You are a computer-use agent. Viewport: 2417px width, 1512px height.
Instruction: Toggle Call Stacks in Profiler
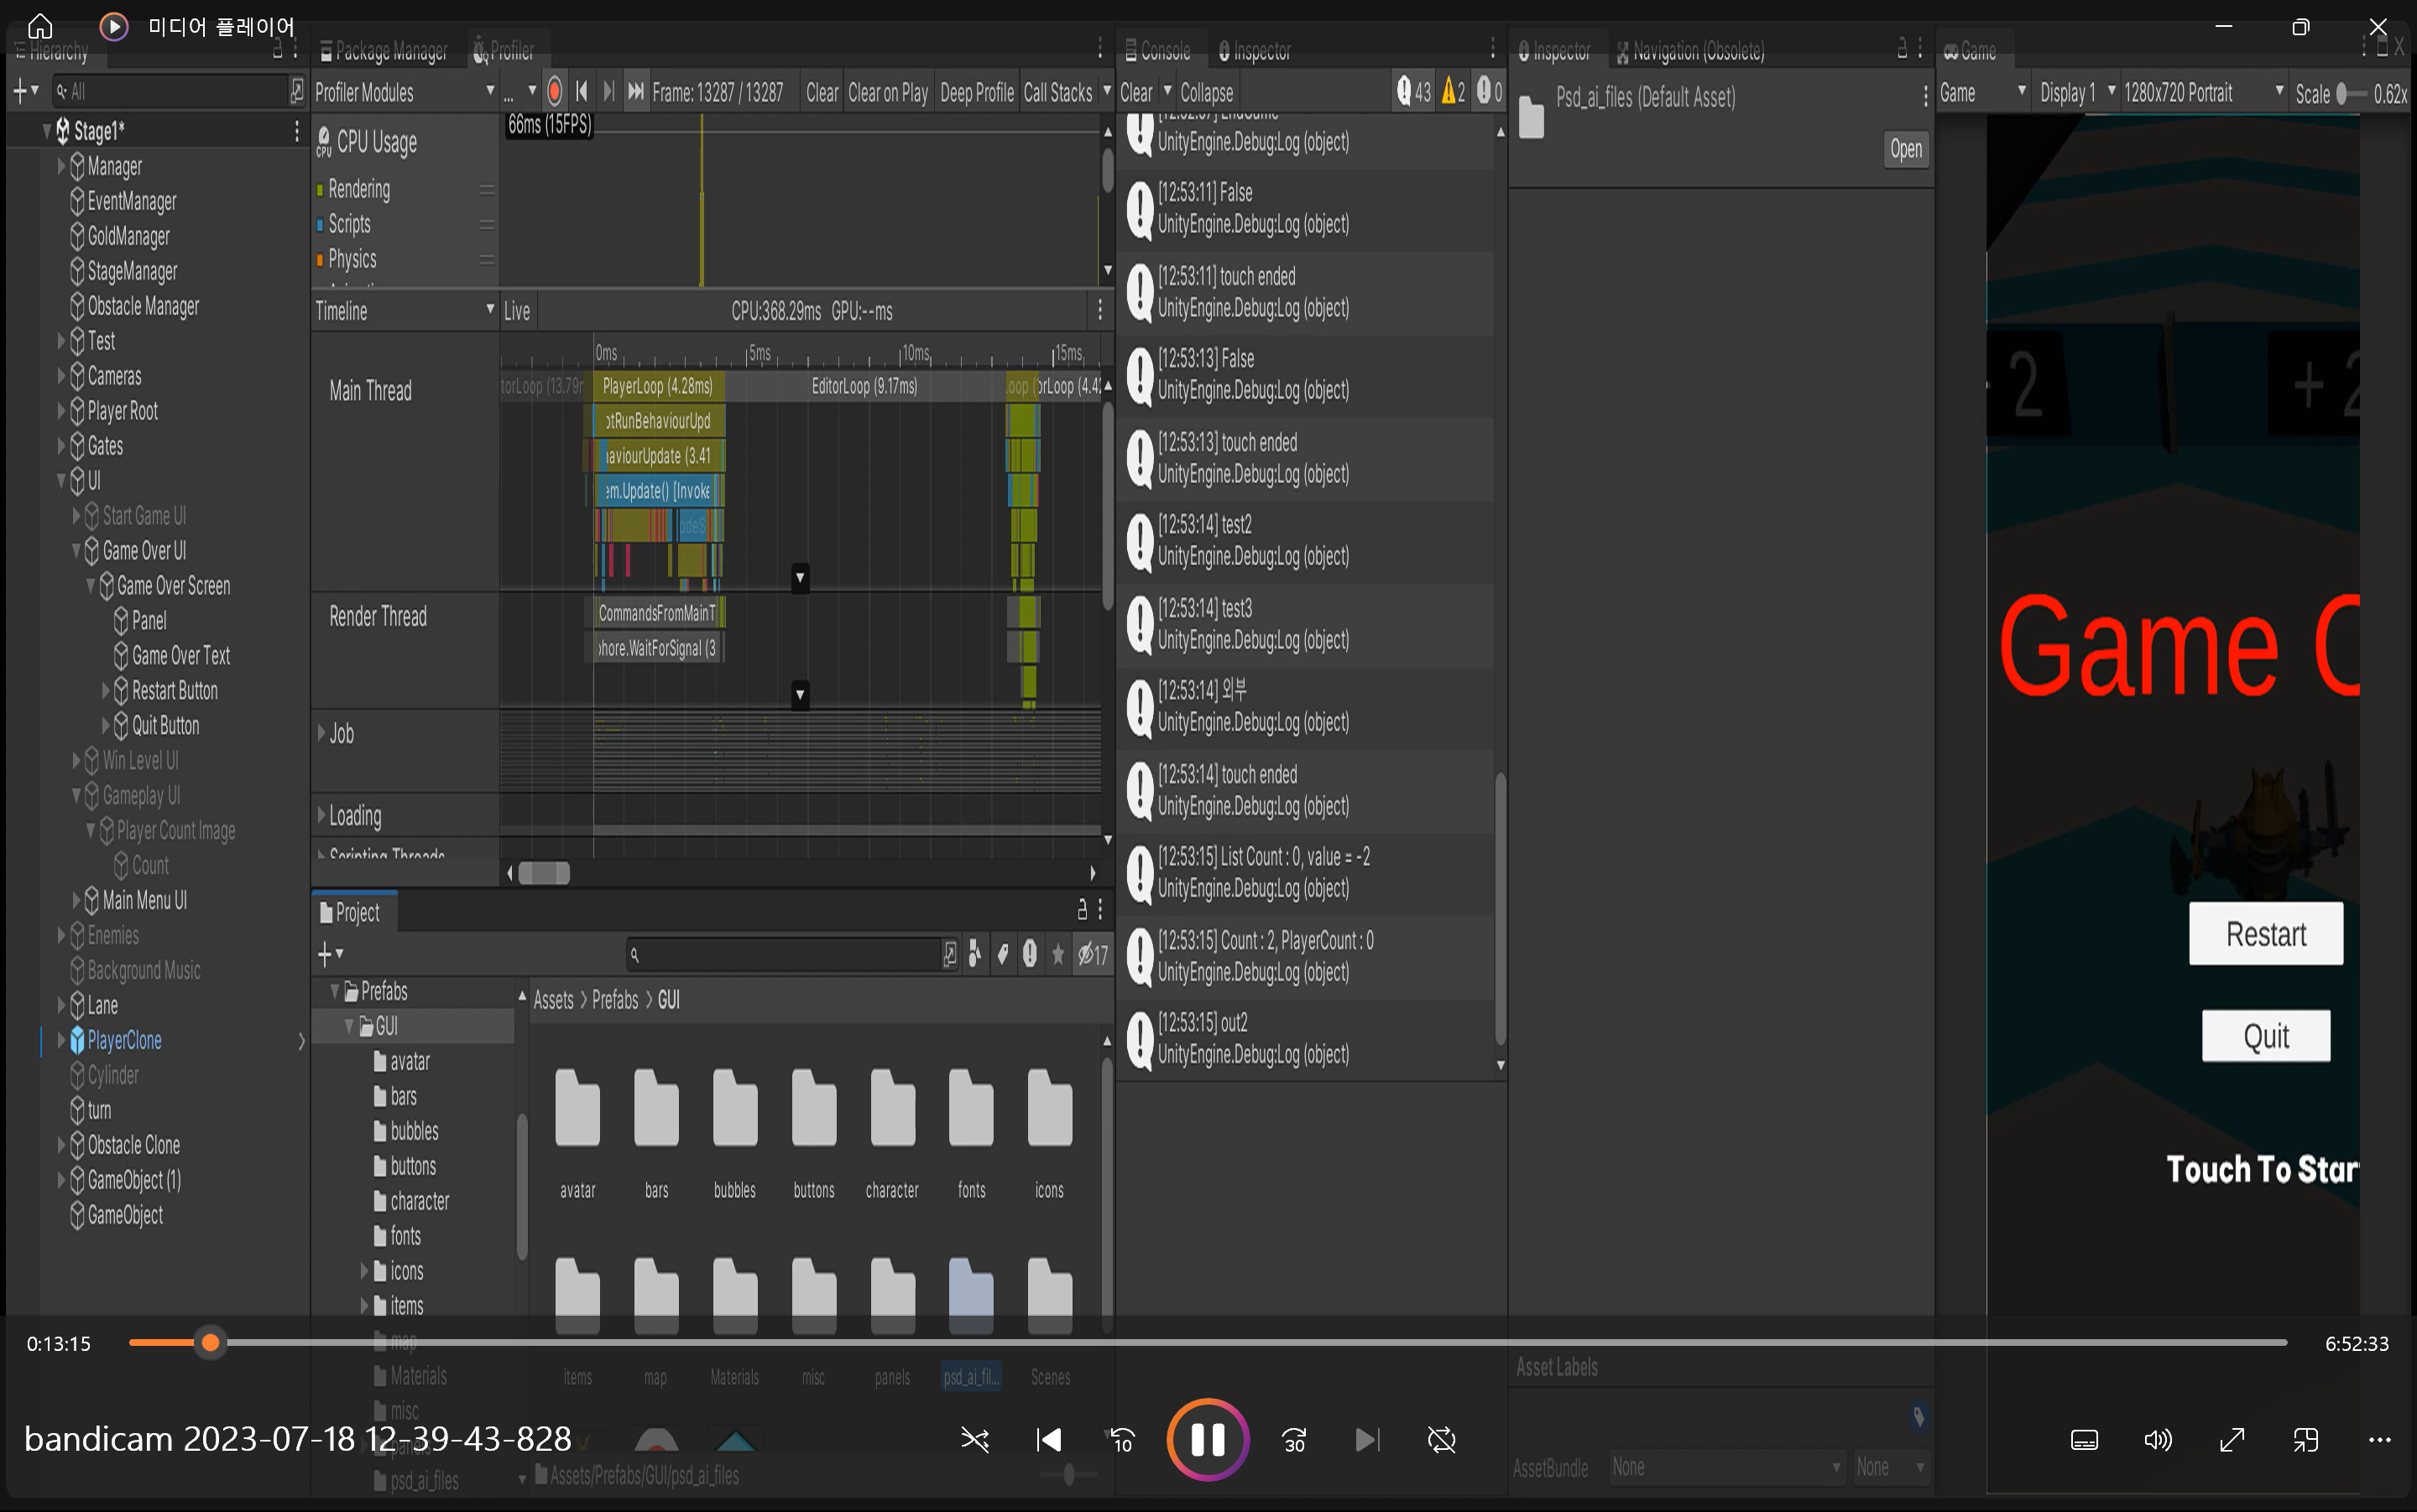point(1058,93)
